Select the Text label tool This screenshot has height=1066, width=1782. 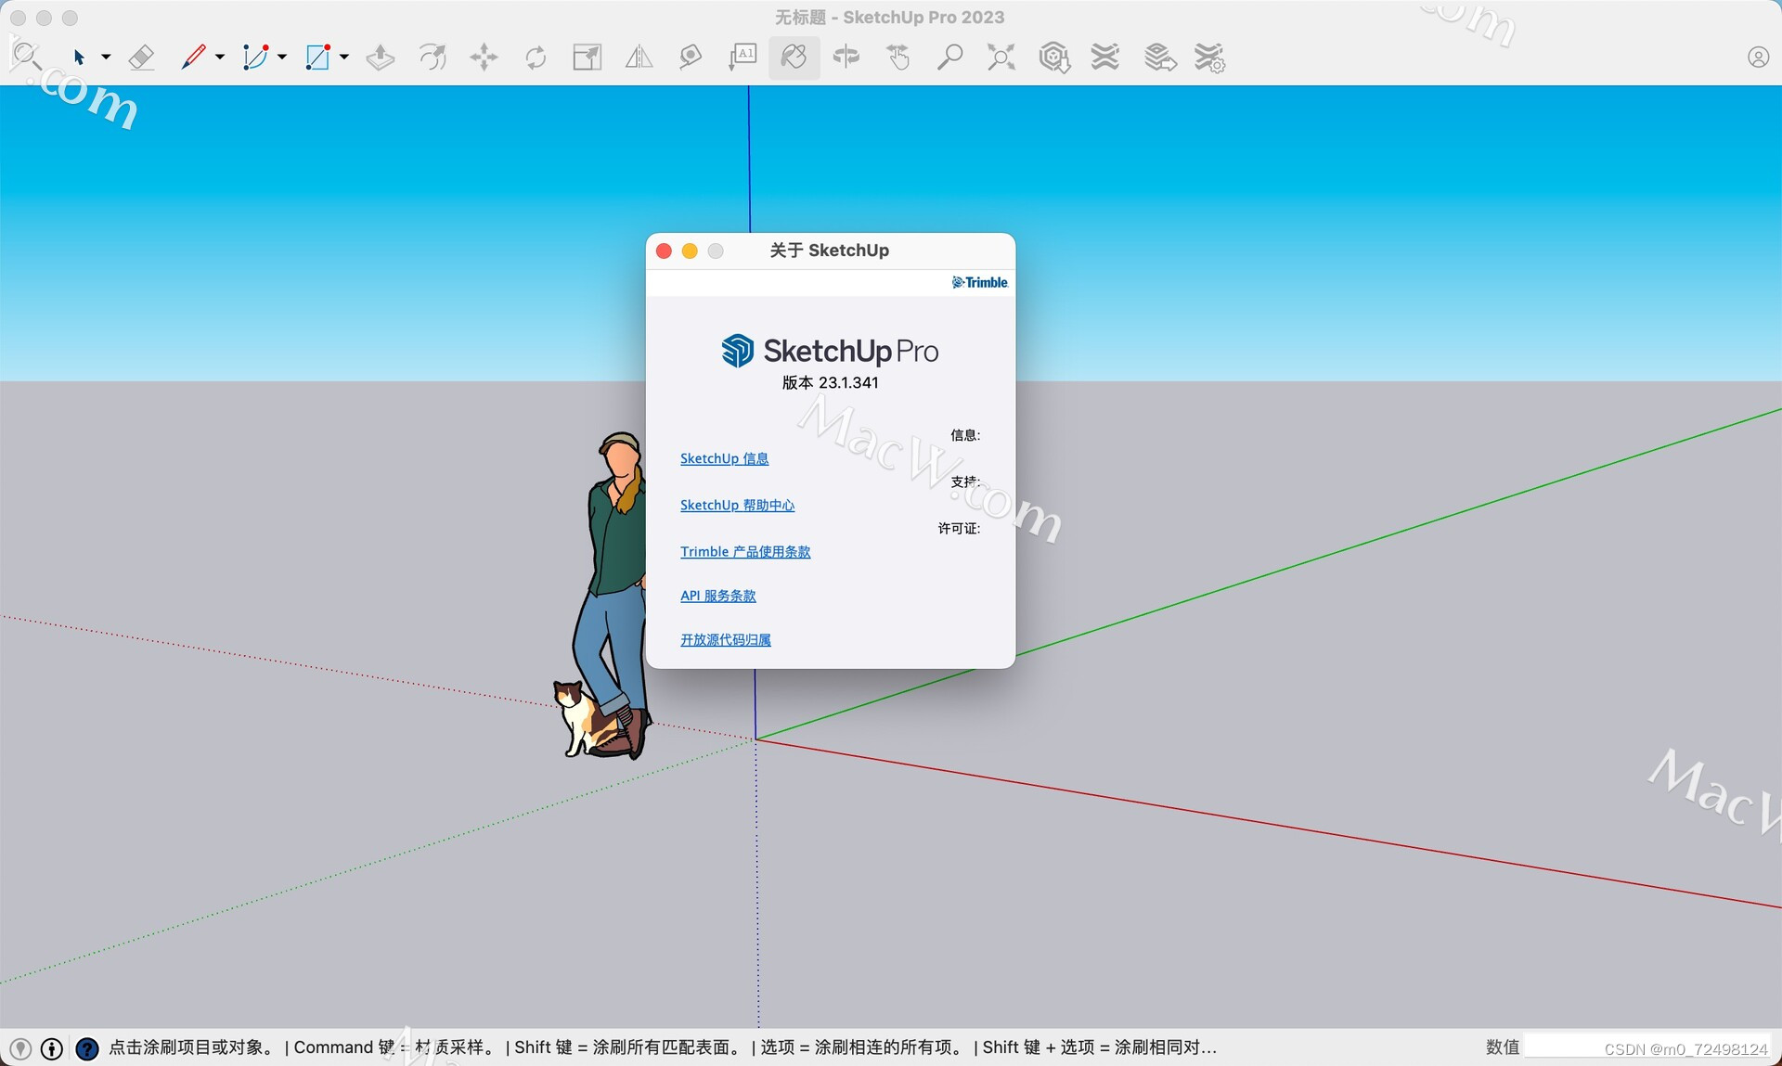click(x=742, y=58)
